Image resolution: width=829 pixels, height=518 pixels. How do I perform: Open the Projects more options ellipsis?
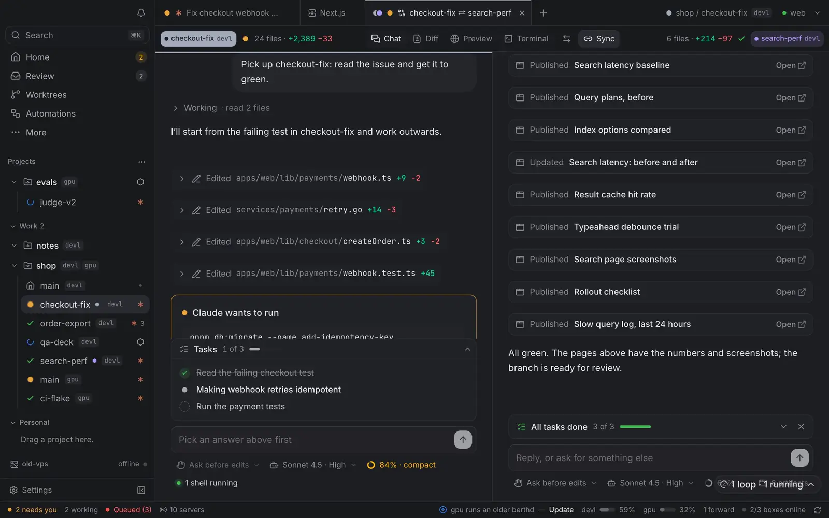point(141,162)
